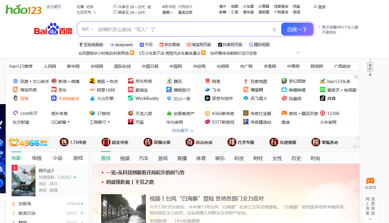This screenshot has height=223, width=389.
Task: Open the 梦幻西游 icon
Action: [284, 81]
